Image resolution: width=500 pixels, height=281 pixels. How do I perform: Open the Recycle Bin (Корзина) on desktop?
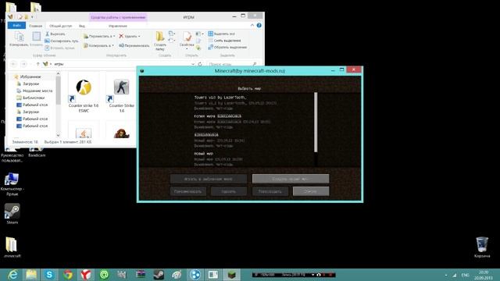tap(482, 247)
